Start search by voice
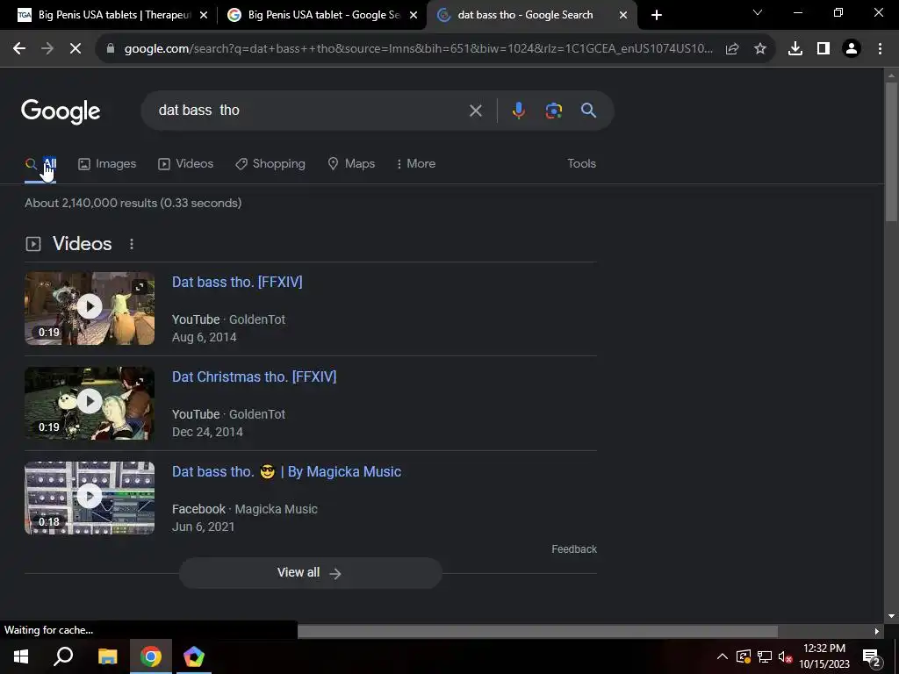The width and height of the screenshot is (899, 674). 518,110
